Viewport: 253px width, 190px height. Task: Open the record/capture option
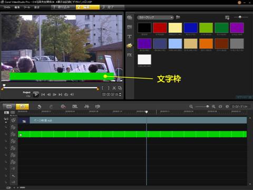click(x=63, y=107)
